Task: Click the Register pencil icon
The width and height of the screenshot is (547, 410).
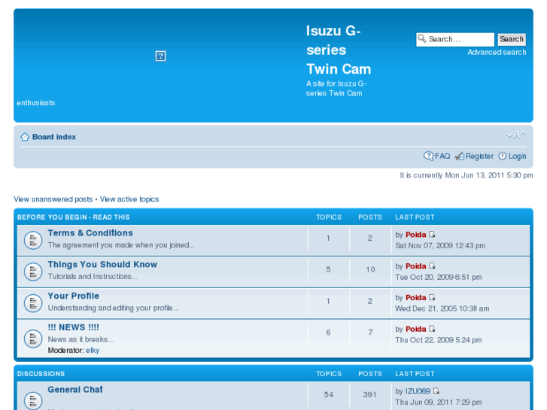Action: [460, 156]
